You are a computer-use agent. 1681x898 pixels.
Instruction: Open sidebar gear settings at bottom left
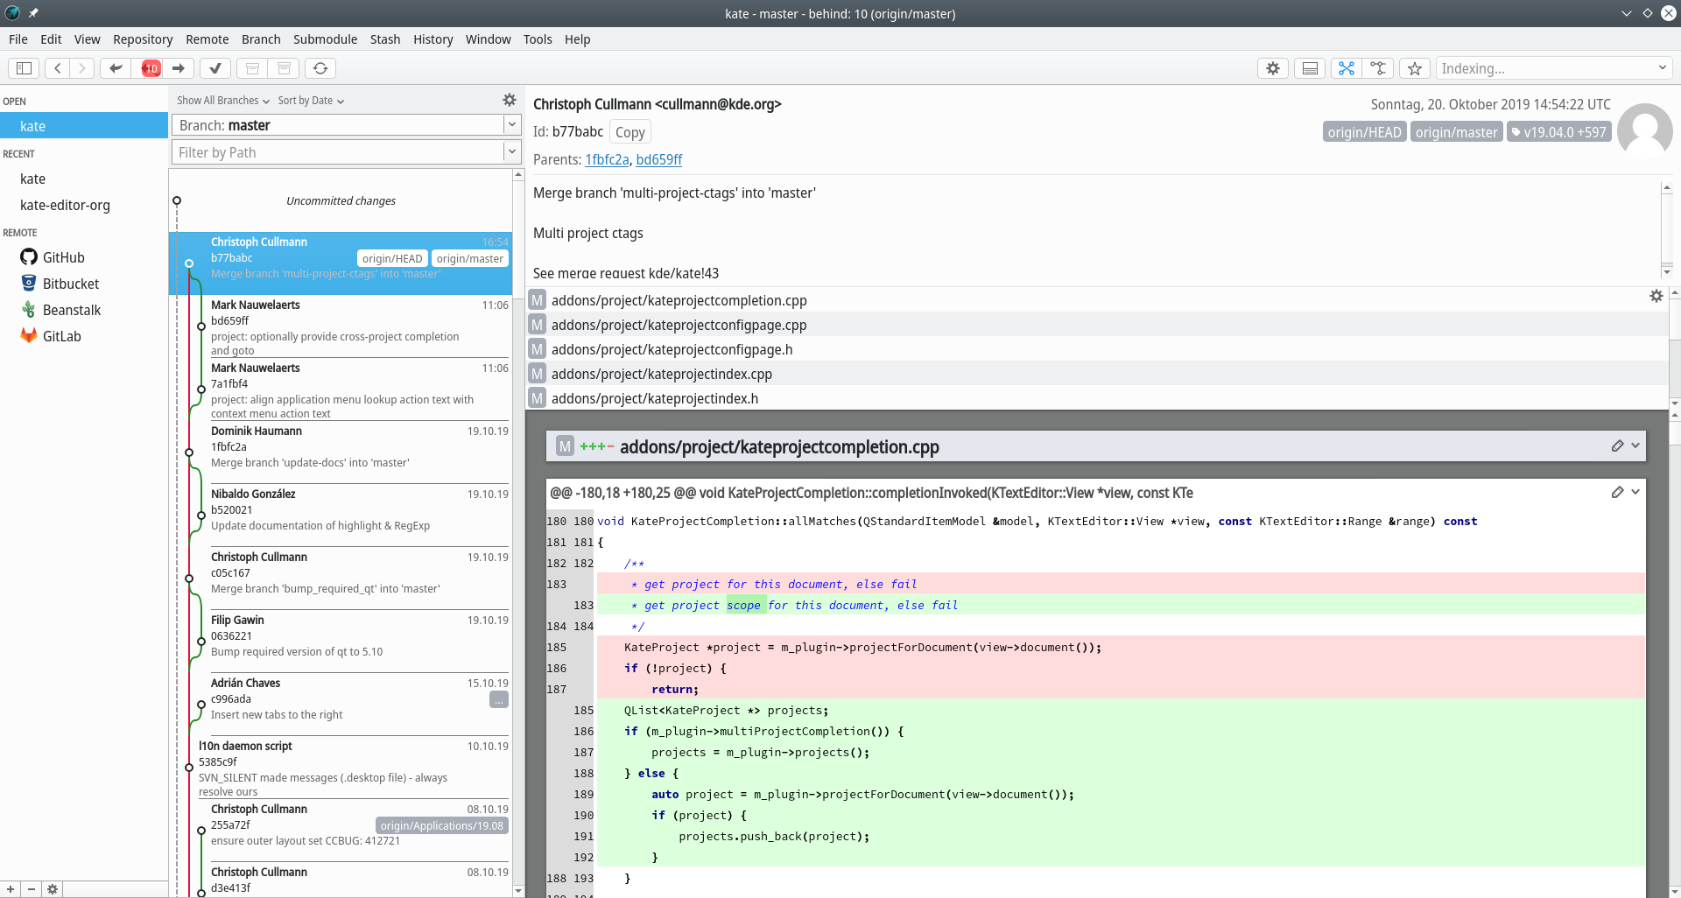[x=53, y=889]
